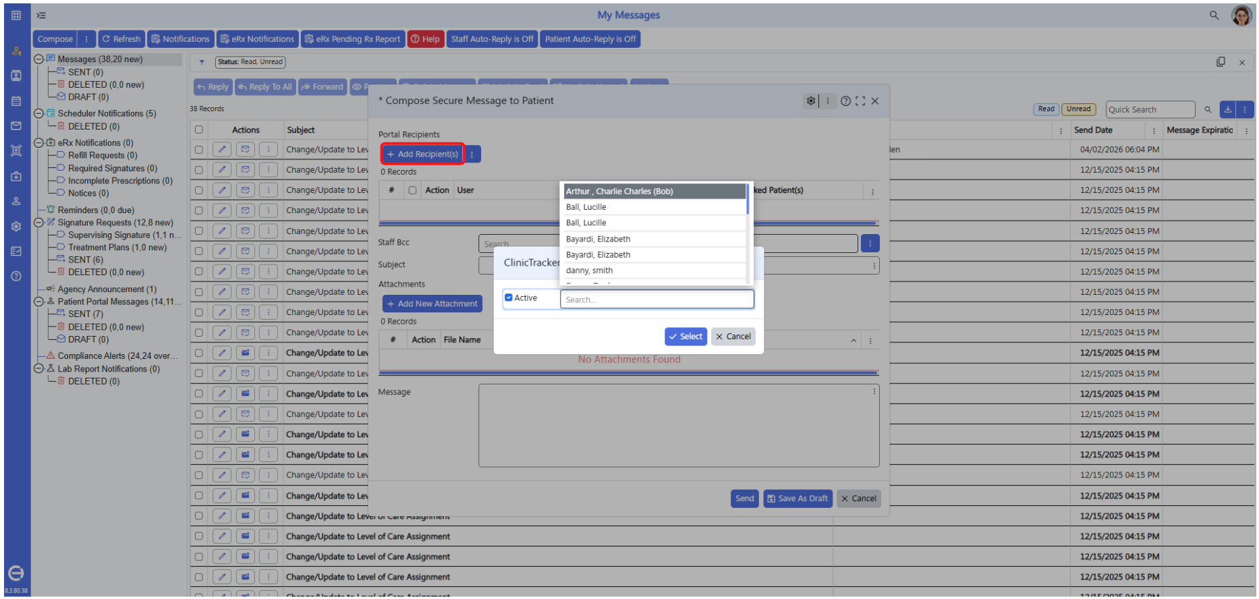Check the select-all box in recipients table
The width and height of the screenshot is (1259, 599).
click(412, 190)
